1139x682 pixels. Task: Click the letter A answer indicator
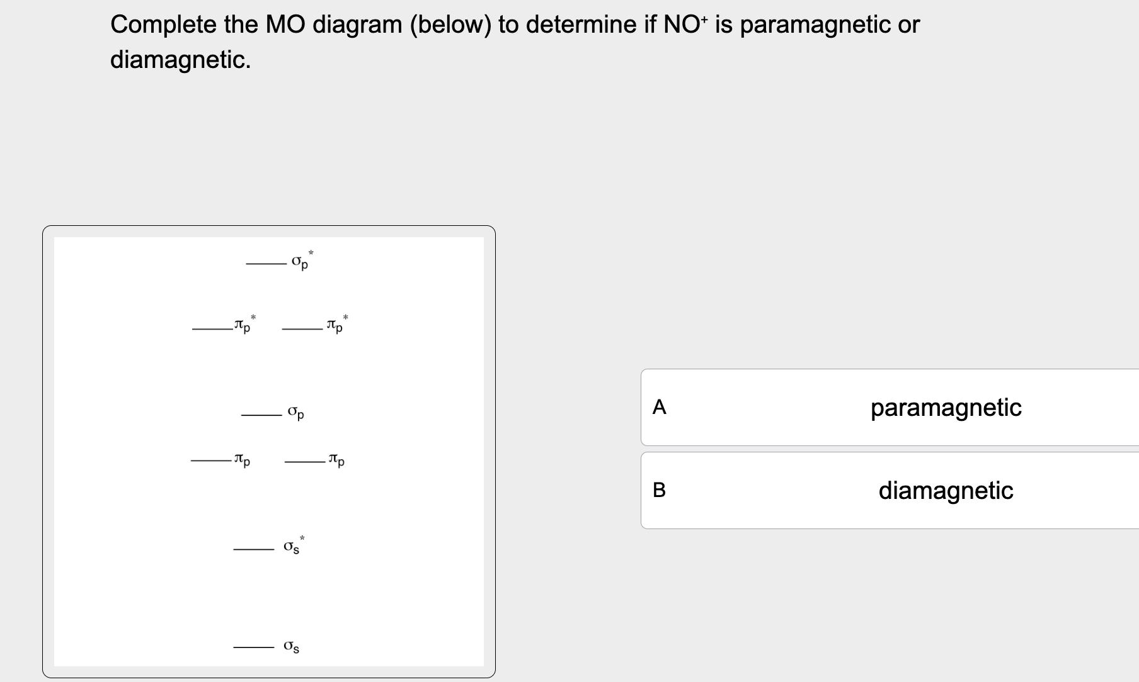coord(660,408)
